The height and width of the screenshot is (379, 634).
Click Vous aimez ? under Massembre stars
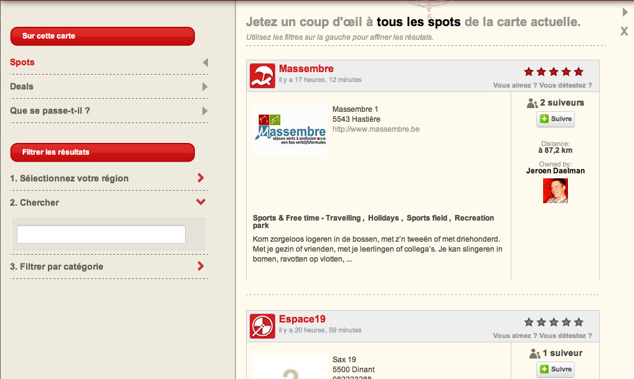pos(515,85)
